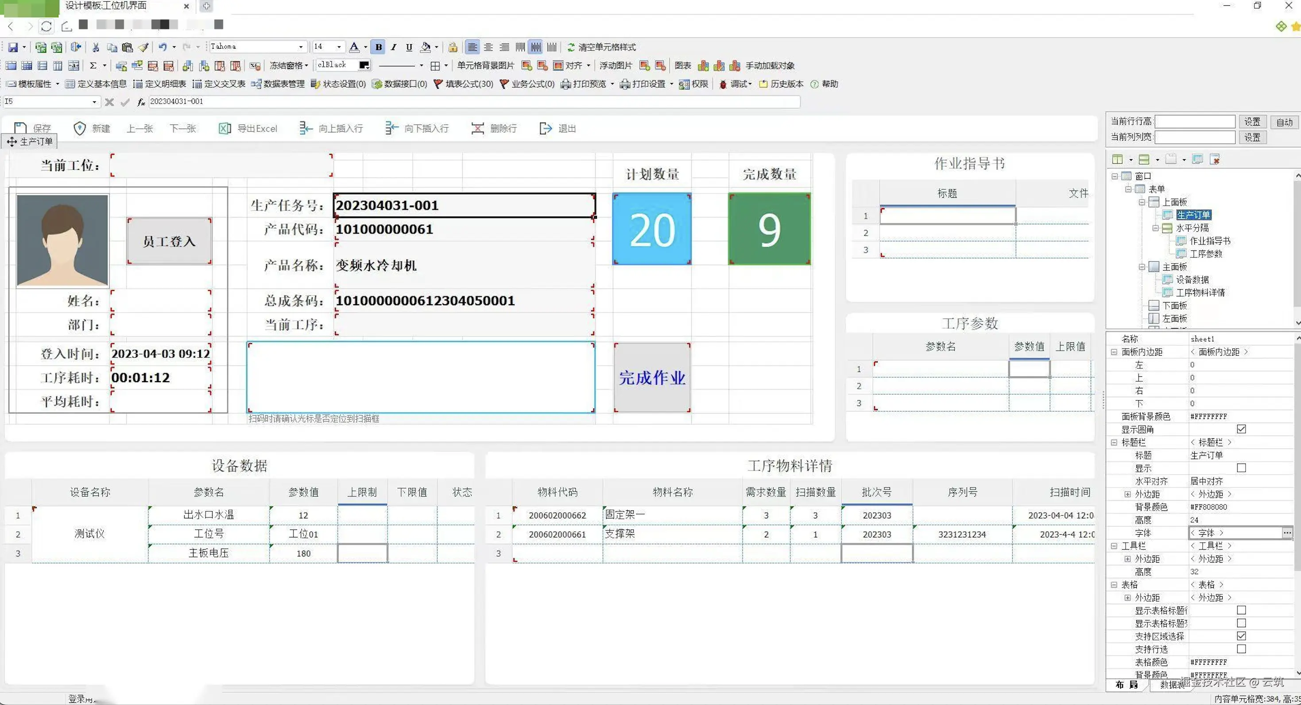Click the fill color bucket icon
Viewport: 1301px width, 705px height.
coord(425,47)
